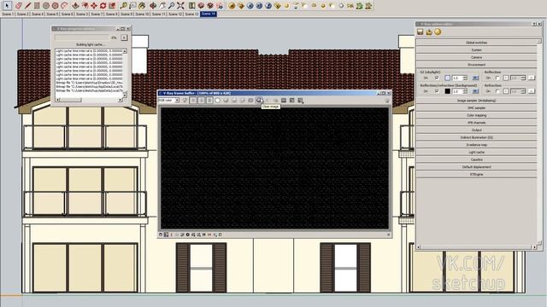Switch to Scene 12 tab
This screenshot has width=547, height=307.
(175, 14)
